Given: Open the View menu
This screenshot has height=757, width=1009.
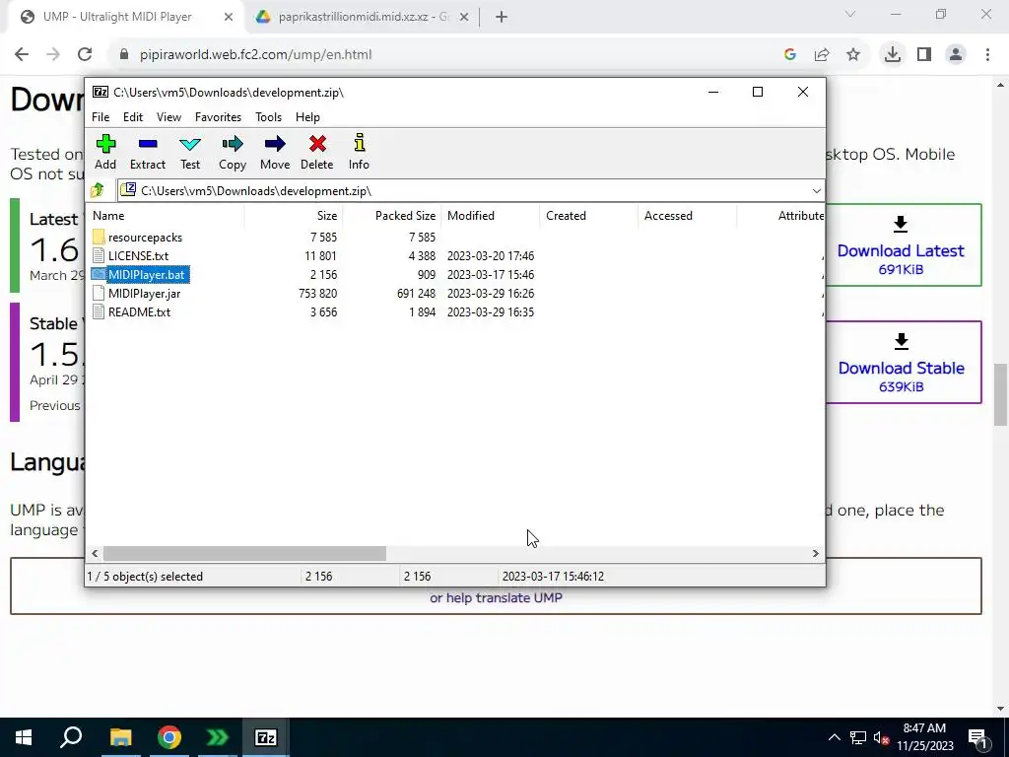Looking at the screenshot, I should tap(168, 117).
